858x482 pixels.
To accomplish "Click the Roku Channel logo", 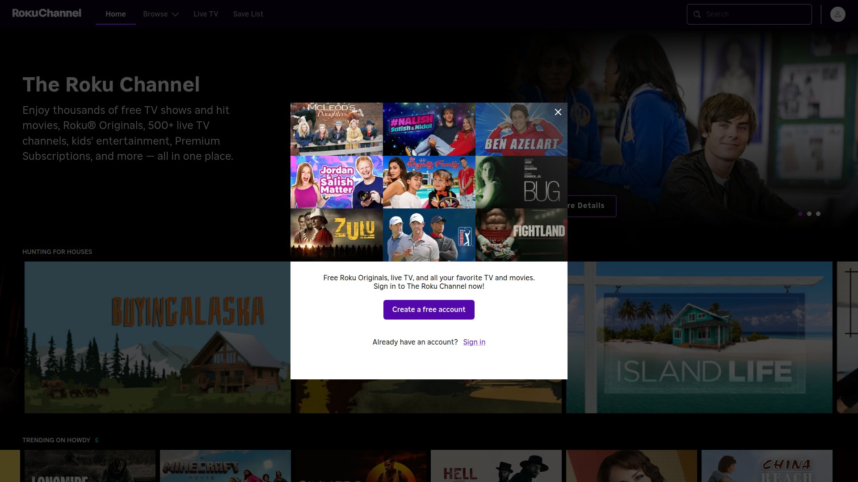I will click(x=46, y=13).
